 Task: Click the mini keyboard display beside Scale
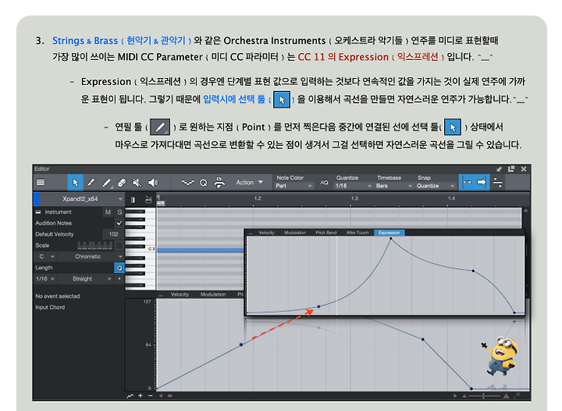point(95,245)
